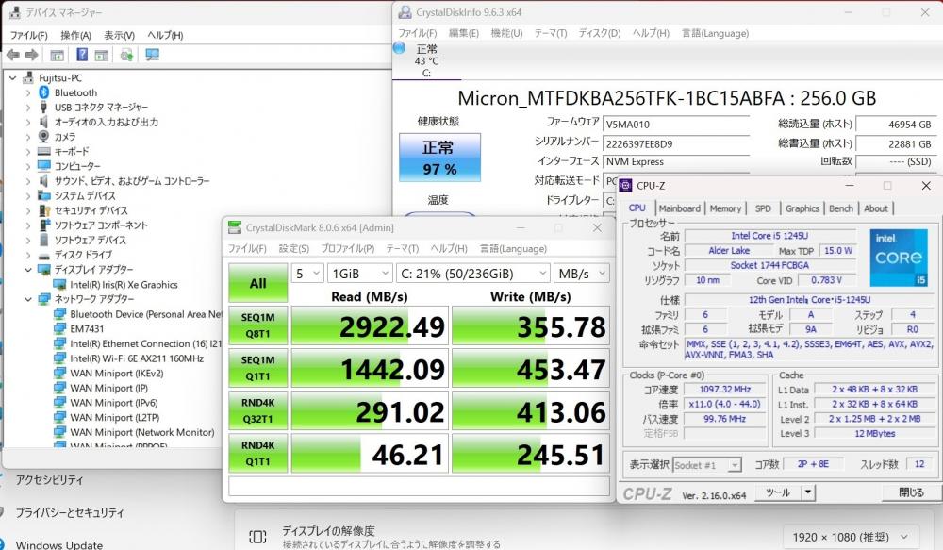
Task: Open the C: 21% drive selection dropdown
Action: [472, 274]
